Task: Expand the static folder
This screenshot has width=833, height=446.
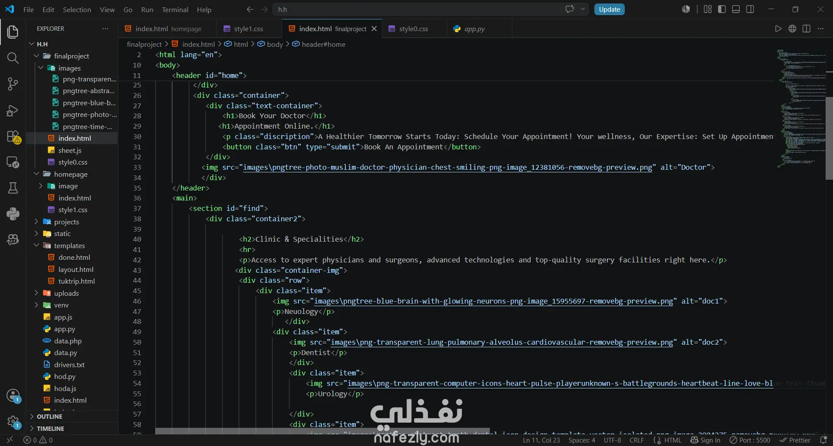Action: click(x=36, y=233)
